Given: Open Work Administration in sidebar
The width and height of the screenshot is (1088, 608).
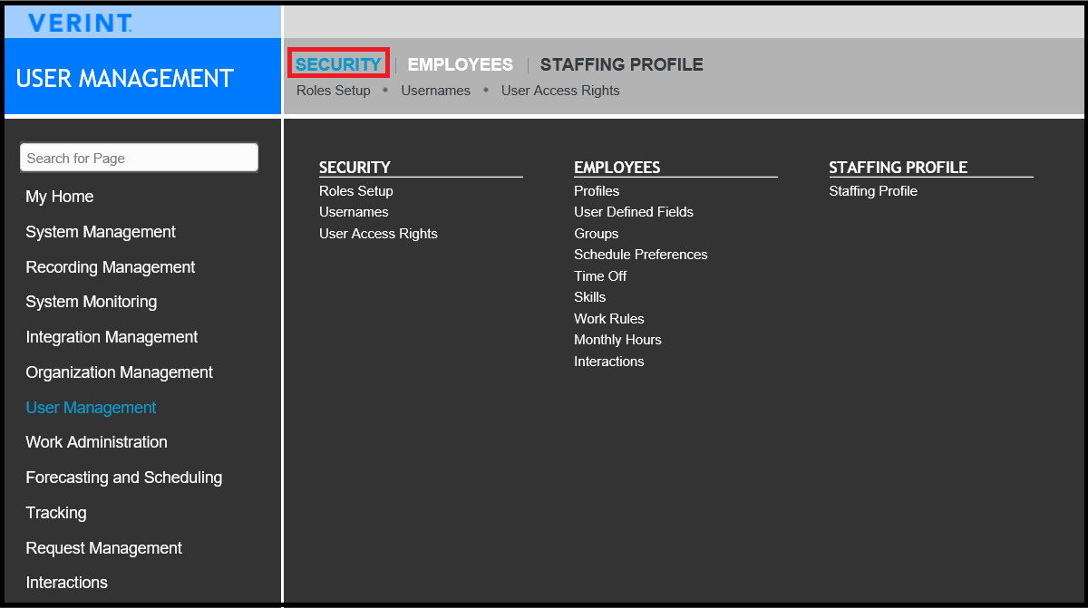Looking at the screenshot, I should [x=97, y=442].
